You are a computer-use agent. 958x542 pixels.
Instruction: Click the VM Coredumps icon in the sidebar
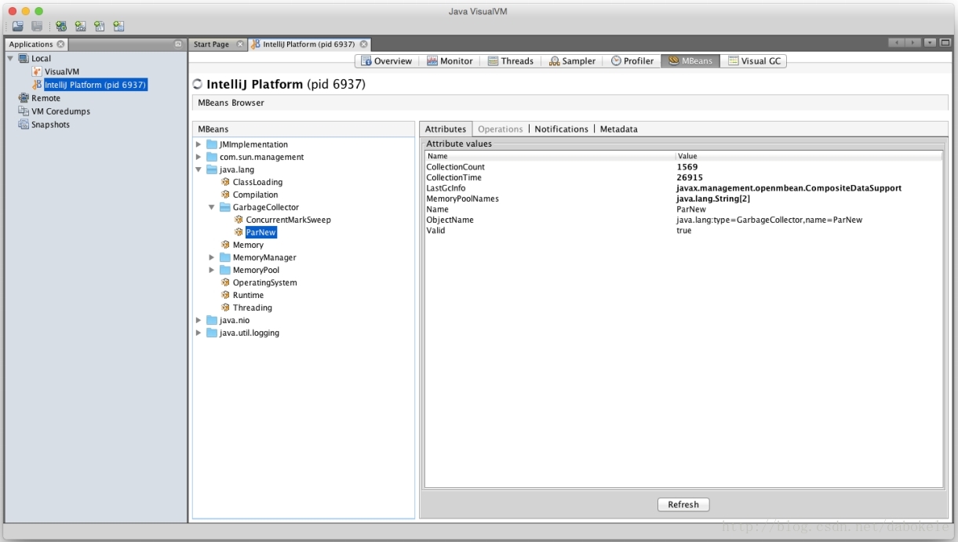coord(24,111)
